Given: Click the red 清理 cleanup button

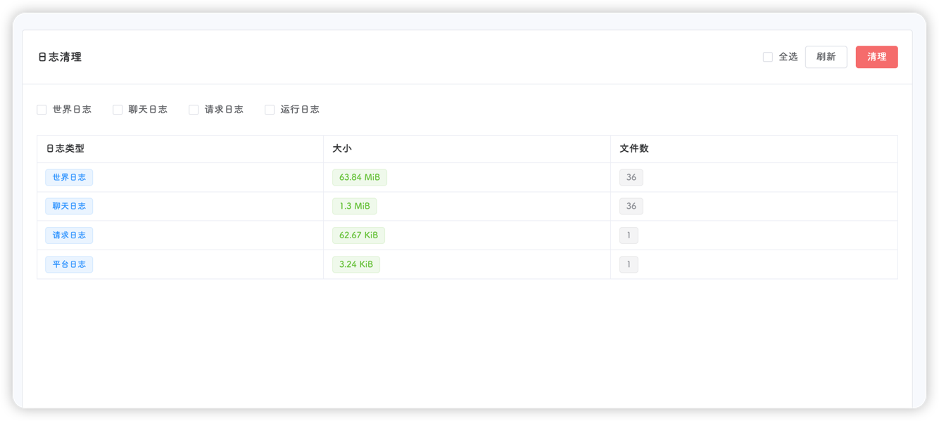Looking at the screenshot, I should [x=876, y=56].
